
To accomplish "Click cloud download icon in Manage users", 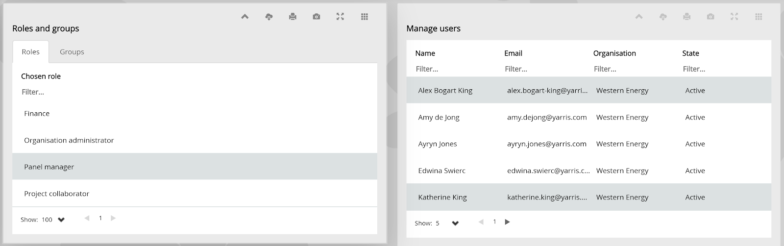I will pos(663,17).
